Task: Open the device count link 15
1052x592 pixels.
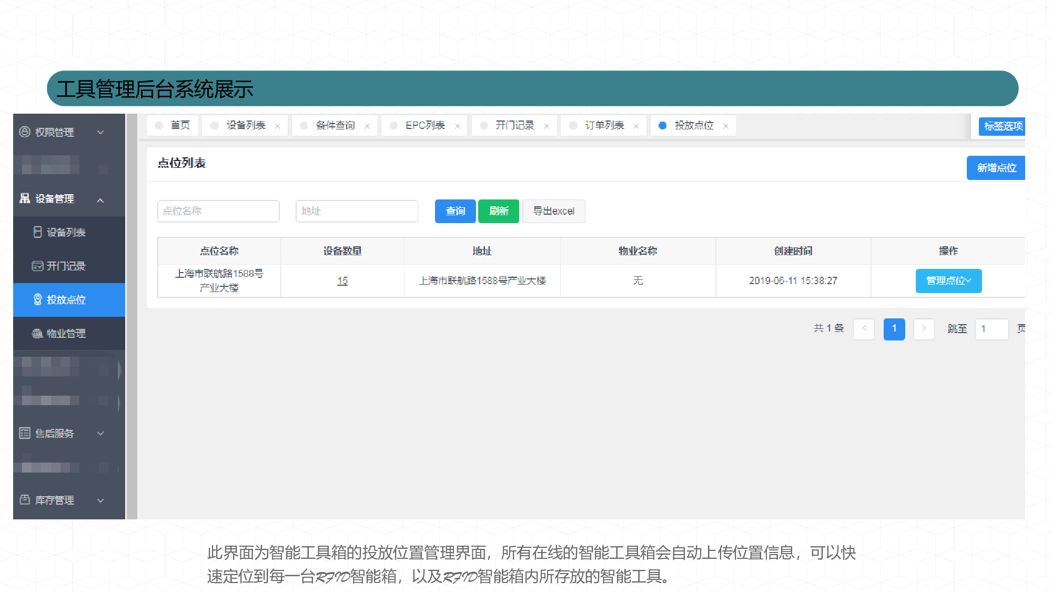Action: pyautogui.click(x=342, y=281)
